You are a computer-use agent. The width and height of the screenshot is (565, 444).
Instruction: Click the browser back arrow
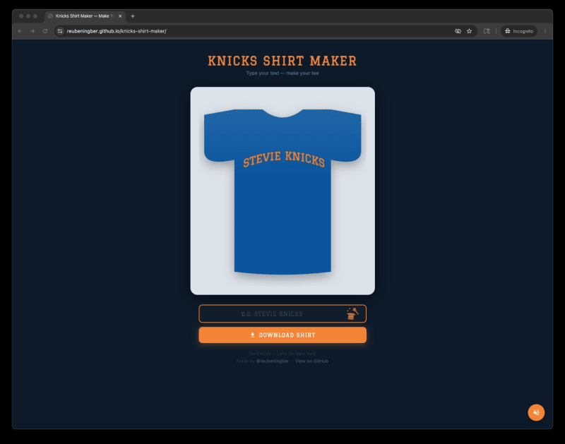20,31
